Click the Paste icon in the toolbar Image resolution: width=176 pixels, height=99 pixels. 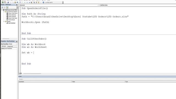pyautogui.click(x=15, y=2)
